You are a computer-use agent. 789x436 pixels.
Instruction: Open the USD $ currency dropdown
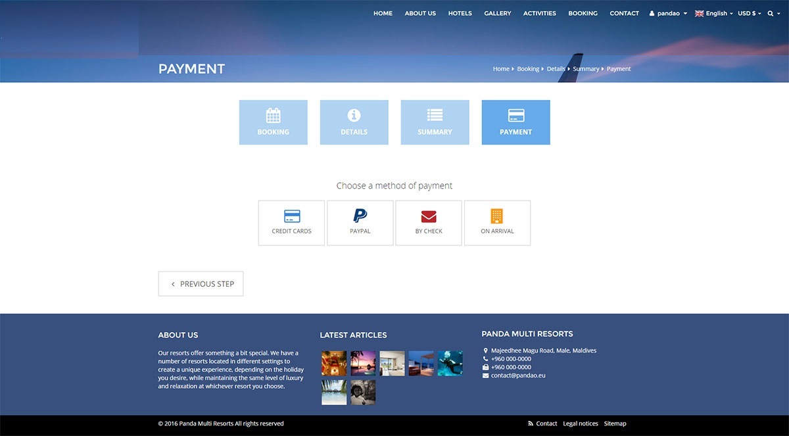750,13
